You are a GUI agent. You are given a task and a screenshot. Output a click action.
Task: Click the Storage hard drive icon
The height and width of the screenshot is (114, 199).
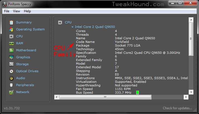pyautogui.click(x=11, y=64)
